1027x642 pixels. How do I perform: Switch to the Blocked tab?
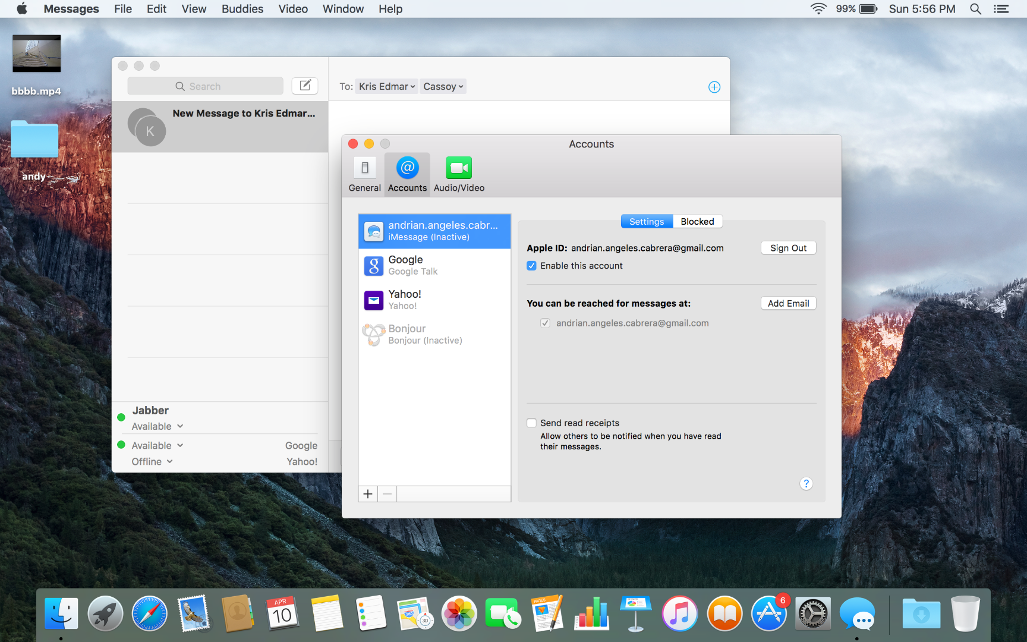pos(697,221)
